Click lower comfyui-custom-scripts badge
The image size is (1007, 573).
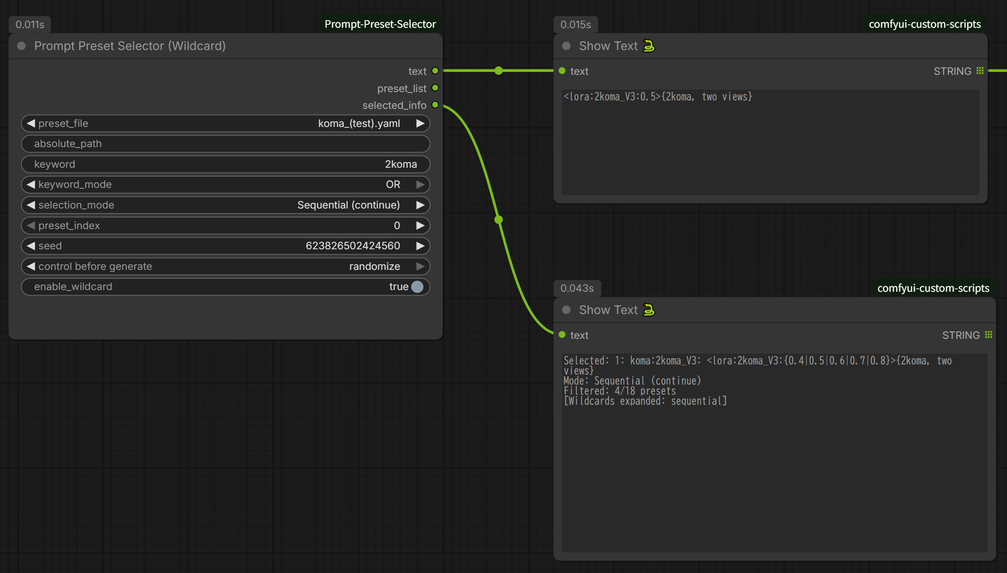[933, 288]
